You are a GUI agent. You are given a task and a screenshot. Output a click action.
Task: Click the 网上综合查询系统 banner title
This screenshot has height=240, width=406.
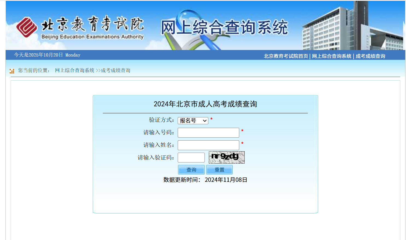pos(224,28)
